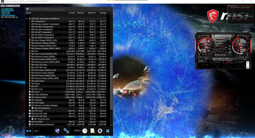255x138 pixels.
Task: Collapse the GPU [#0] AMD Radeon group
Action: tap(27, 19)
